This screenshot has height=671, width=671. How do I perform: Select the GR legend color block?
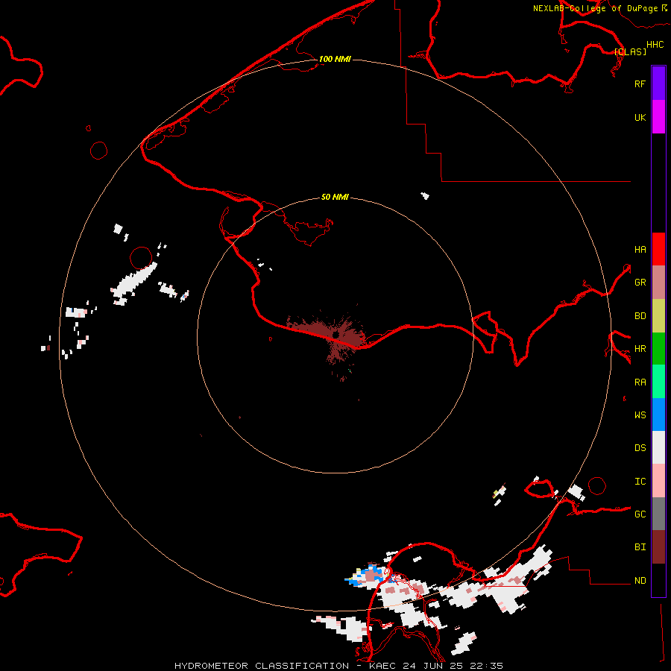658,282
